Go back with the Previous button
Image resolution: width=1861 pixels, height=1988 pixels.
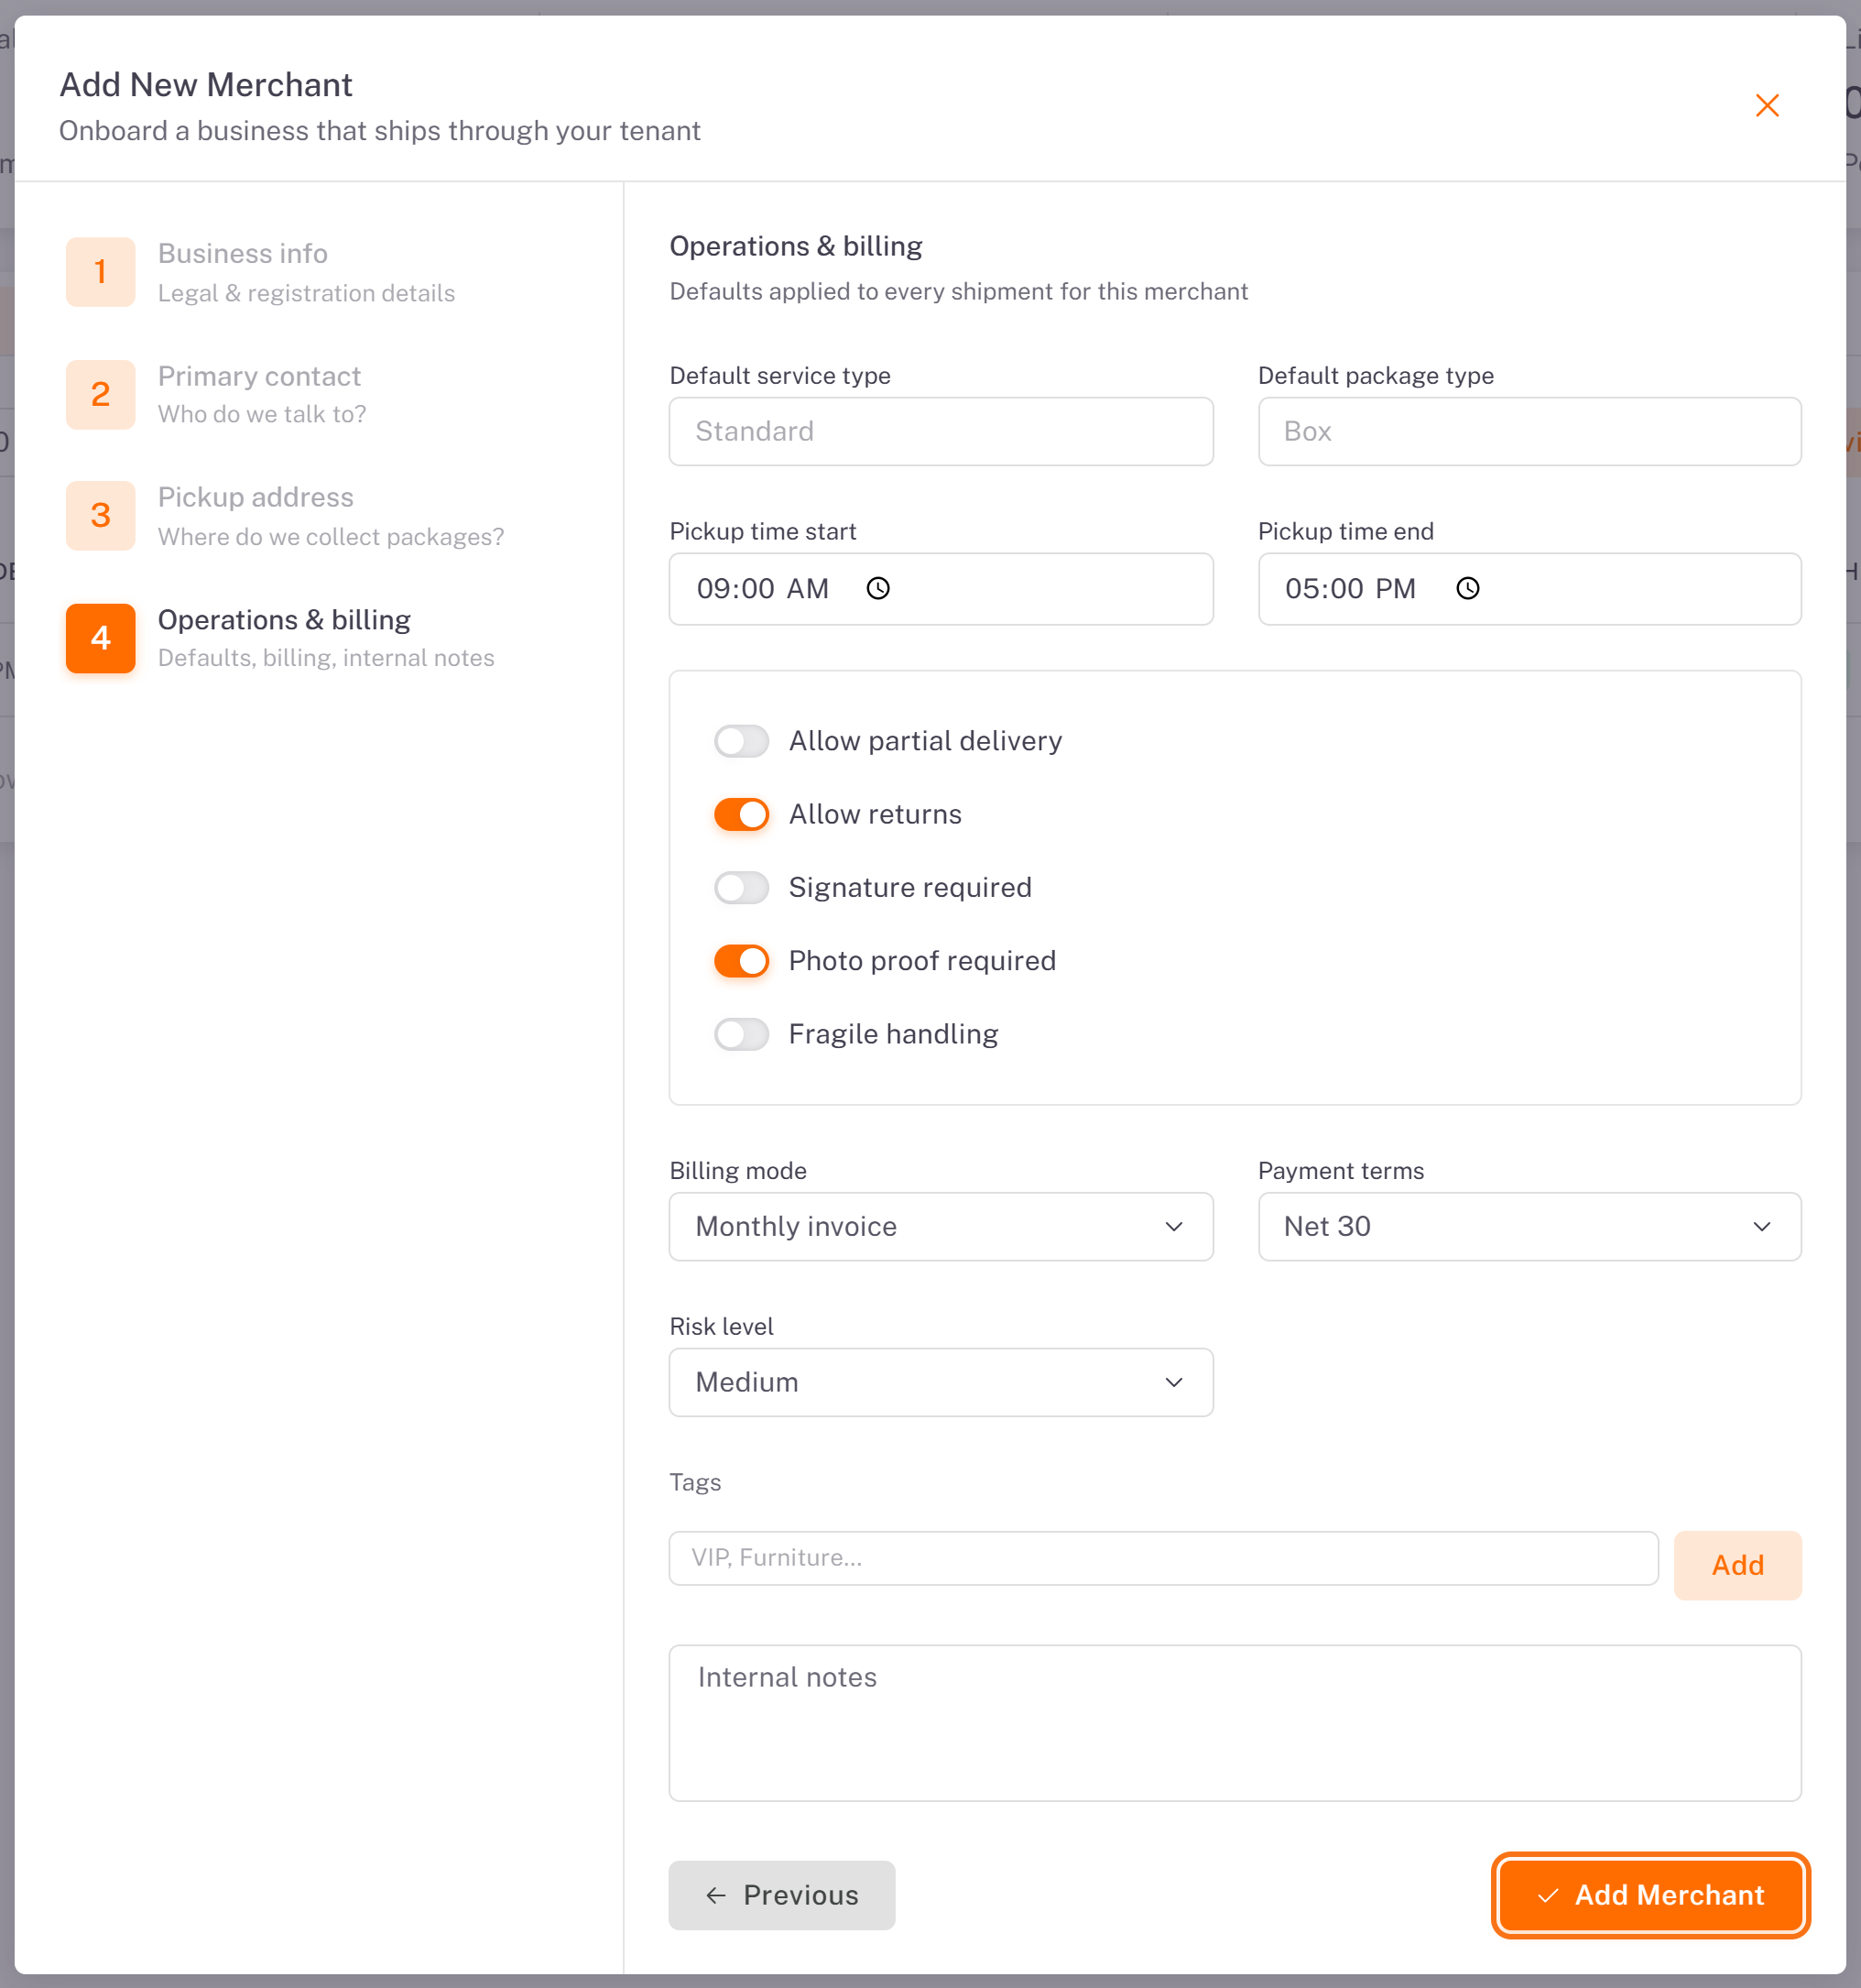pos(781,1895)
